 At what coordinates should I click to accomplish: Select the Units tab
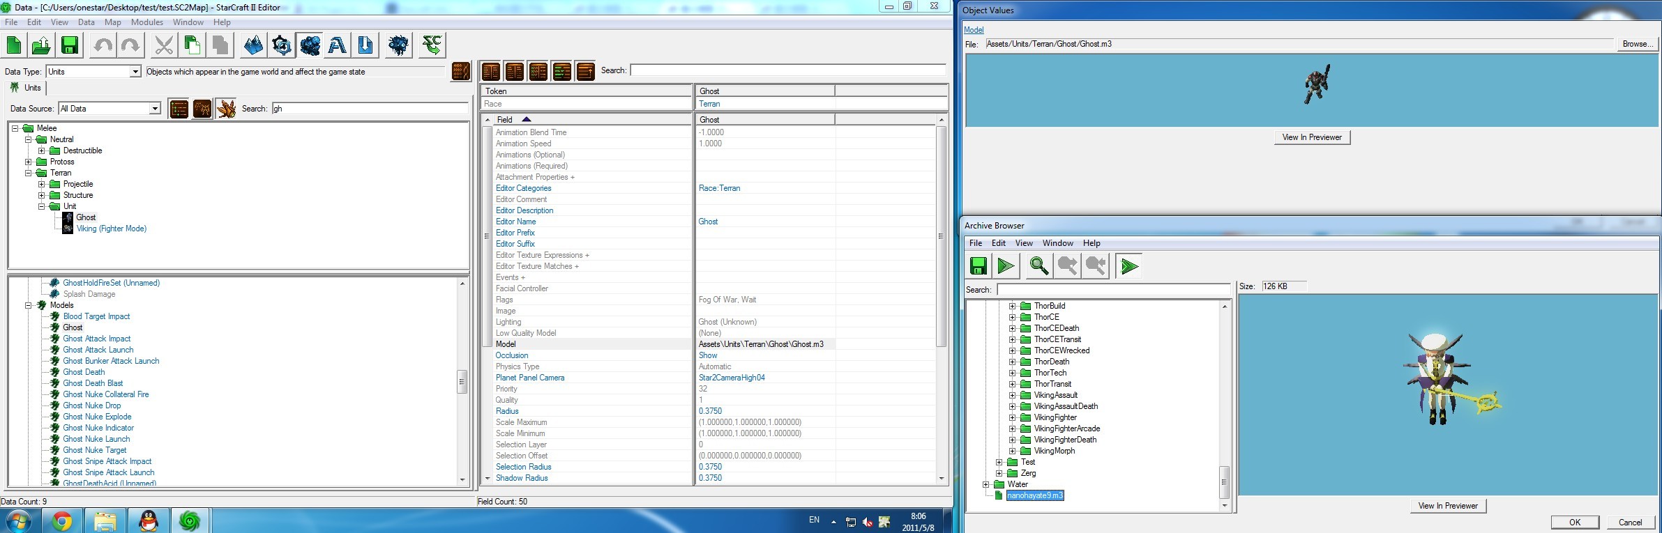click(x=26, y=88)
